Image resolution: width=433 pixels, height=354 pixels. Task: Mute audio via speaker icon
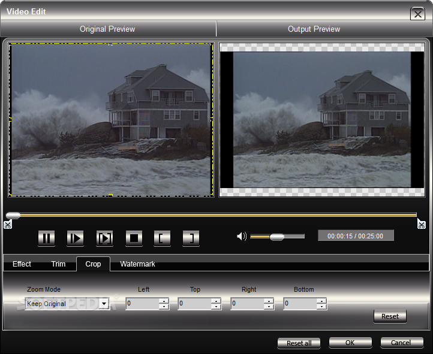[242, 236]
